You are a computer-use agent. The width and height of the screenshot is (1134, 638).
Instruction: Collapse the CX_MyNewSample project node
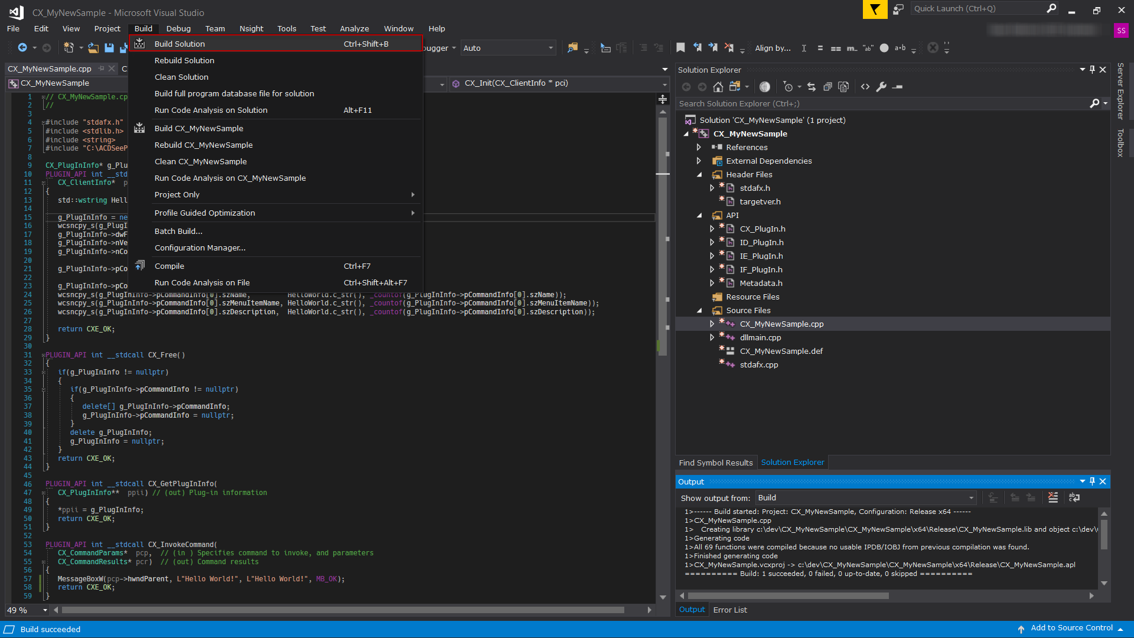(x=686, y=134)
